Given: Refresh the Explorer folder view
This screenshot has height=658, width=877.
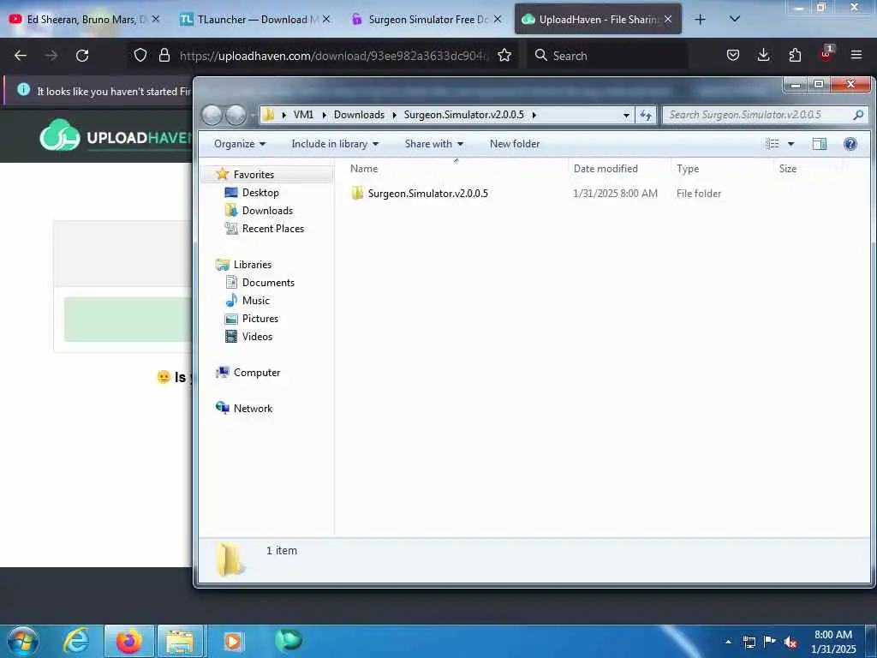Looking at the screenshot, I should pyautogui.click(x=646, y=116).
